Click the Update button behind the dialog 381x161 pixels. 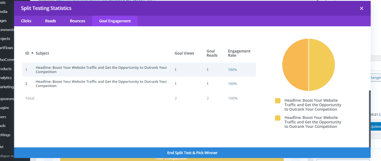point(376,127)
